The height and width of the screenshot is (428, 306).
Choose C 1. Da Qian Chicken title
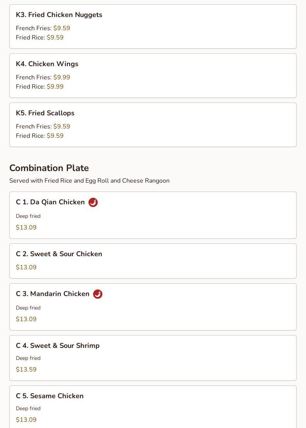coord(50,202)
